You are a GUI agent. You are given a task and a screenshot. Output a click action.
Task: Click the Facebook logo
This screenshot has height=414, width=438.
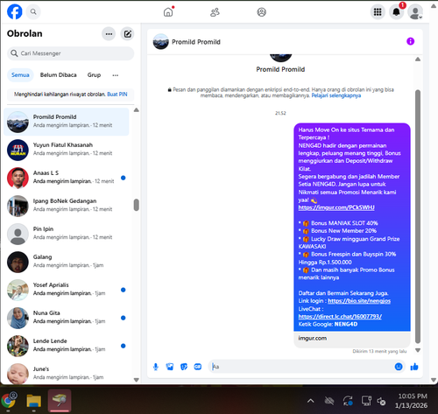(x=15, y=11)
